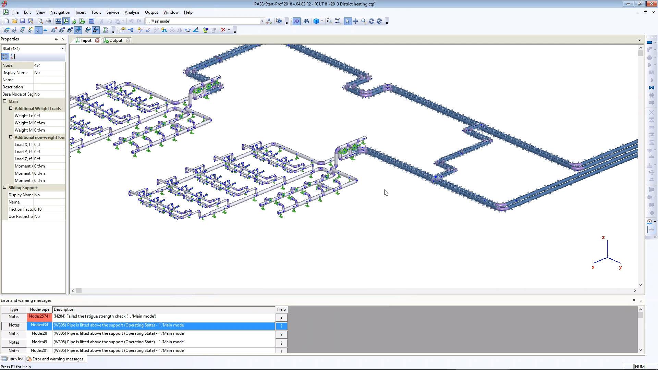Image resolution: width=658 pixels, height=370 pixels.
Task: Unpin the Properties panel
Action: tap(56, 39)
